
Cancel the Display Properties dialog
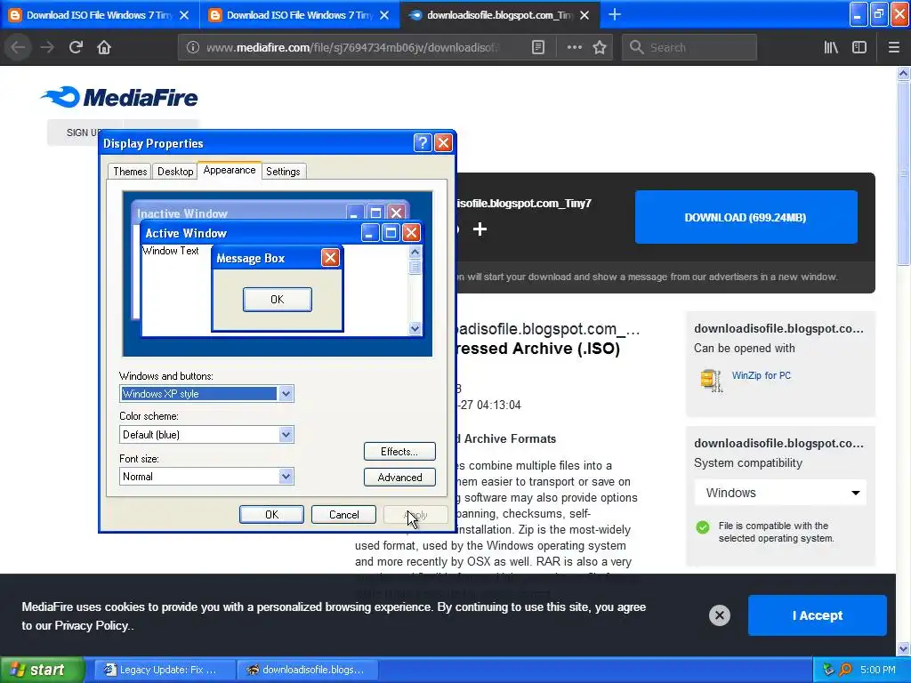(x=343, y=515)
